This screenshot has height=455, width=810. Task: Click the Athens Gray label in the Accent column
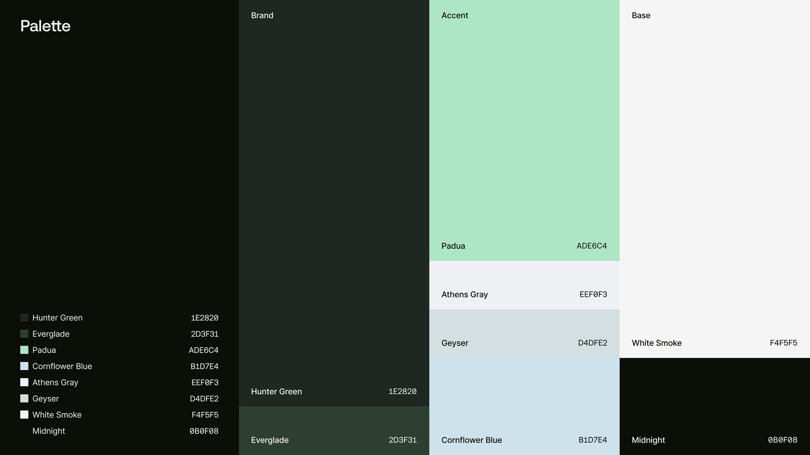tap(465, 294)
